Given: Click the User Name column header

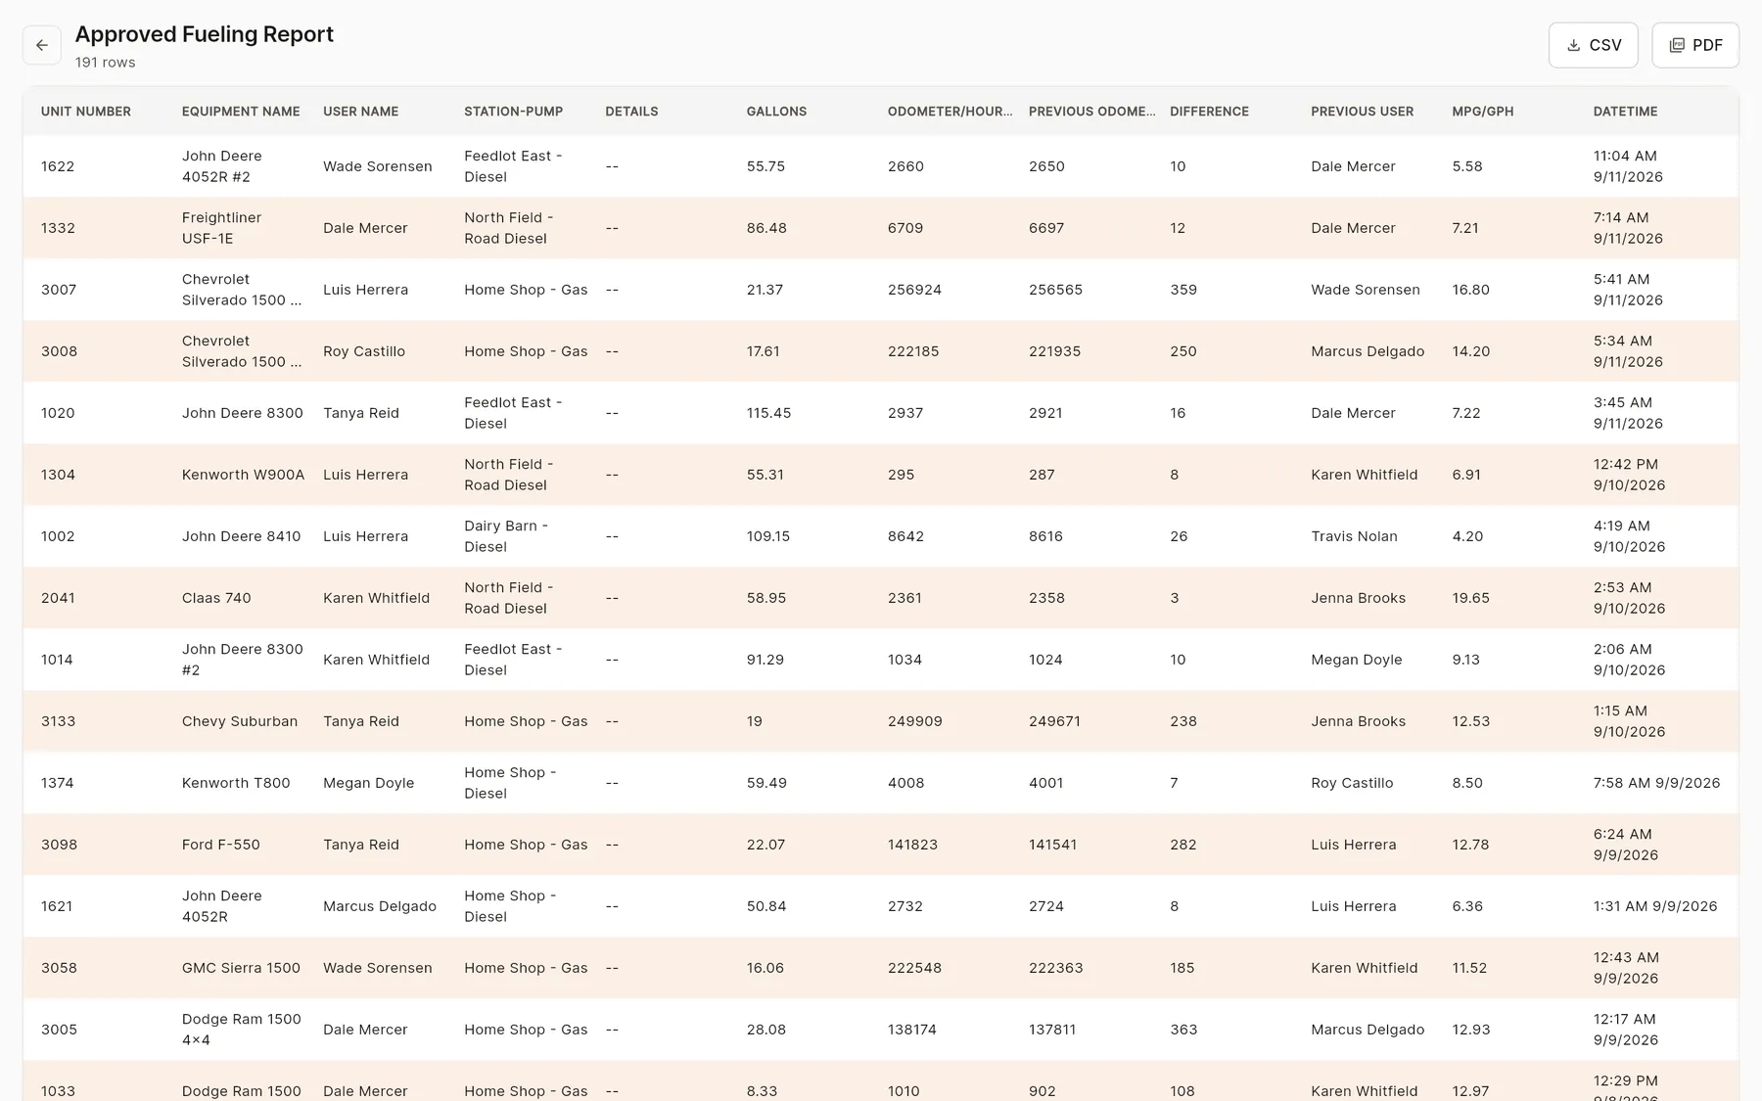Looking at the screenshot, I should point(360,112).
